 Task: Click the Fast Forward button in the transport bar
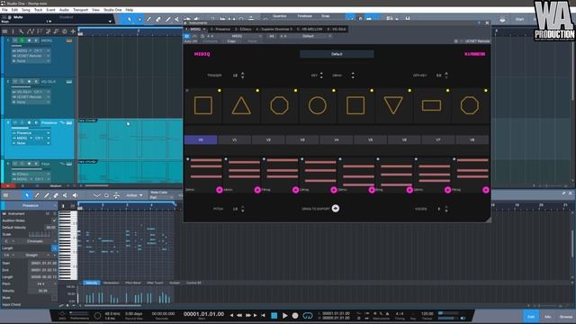click(248, 315)
